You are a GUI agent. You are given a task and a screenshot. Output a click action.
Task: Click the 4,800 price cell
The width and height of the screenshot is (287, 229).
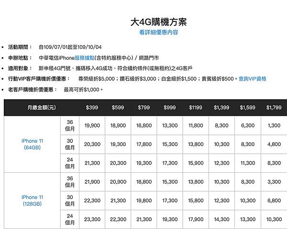point(274,144)
